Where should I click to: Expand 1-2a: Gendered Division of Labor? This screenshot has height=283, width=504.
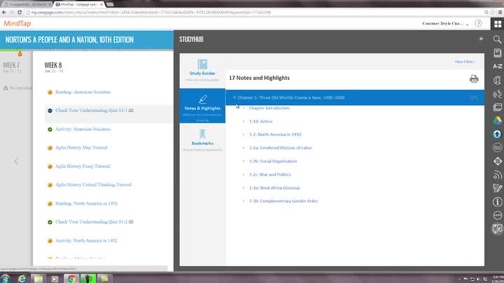pyautogui.click(x=281, y=148)
